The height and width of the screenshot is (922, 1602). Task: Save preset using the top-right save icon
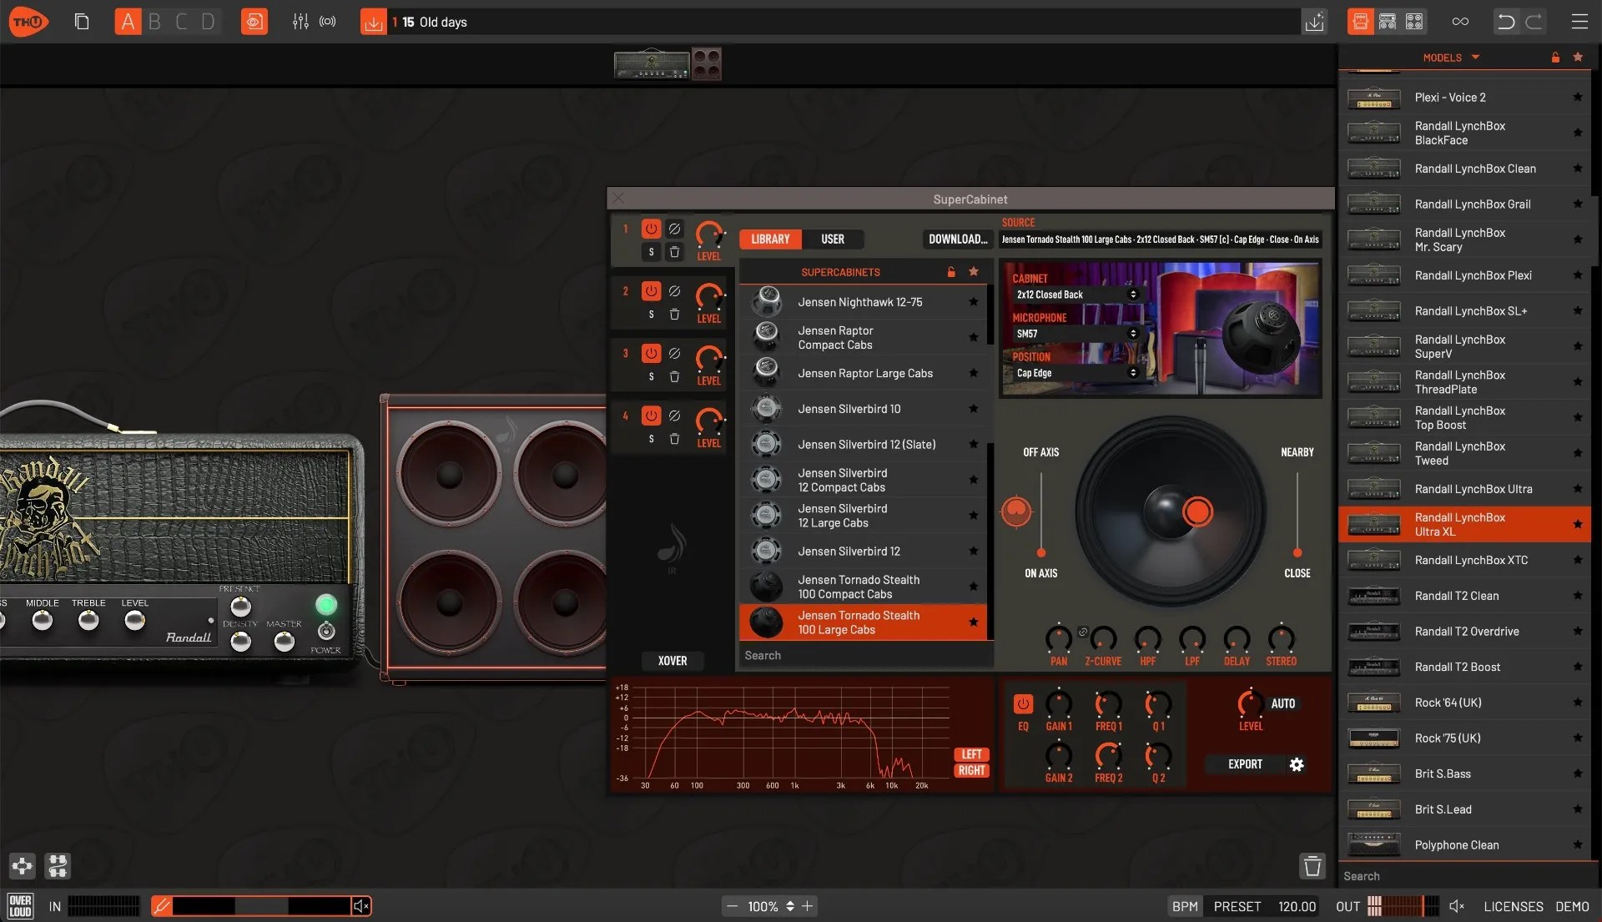pyautogui.click(x=1314, y=22)
